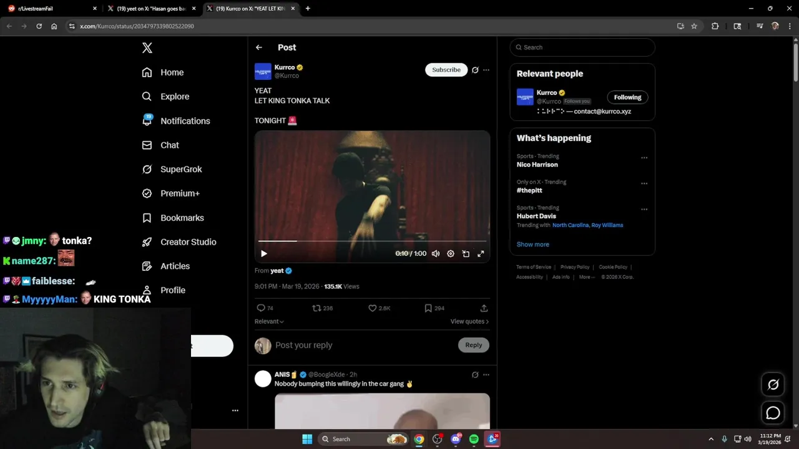
Task: Play the video in the post
Action: coord(264,254)
